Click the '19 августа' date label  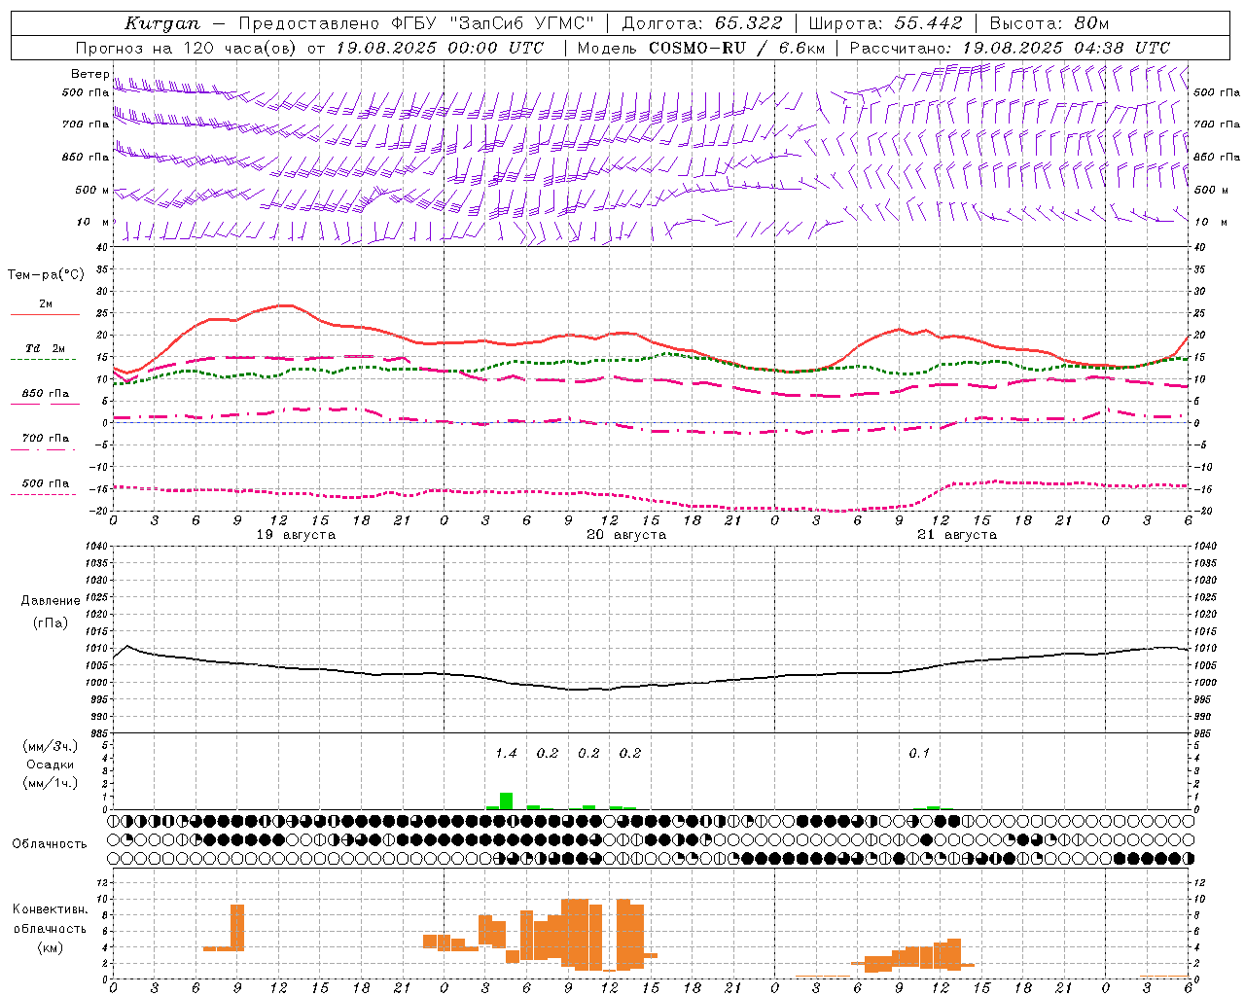[x=296, y=535]
